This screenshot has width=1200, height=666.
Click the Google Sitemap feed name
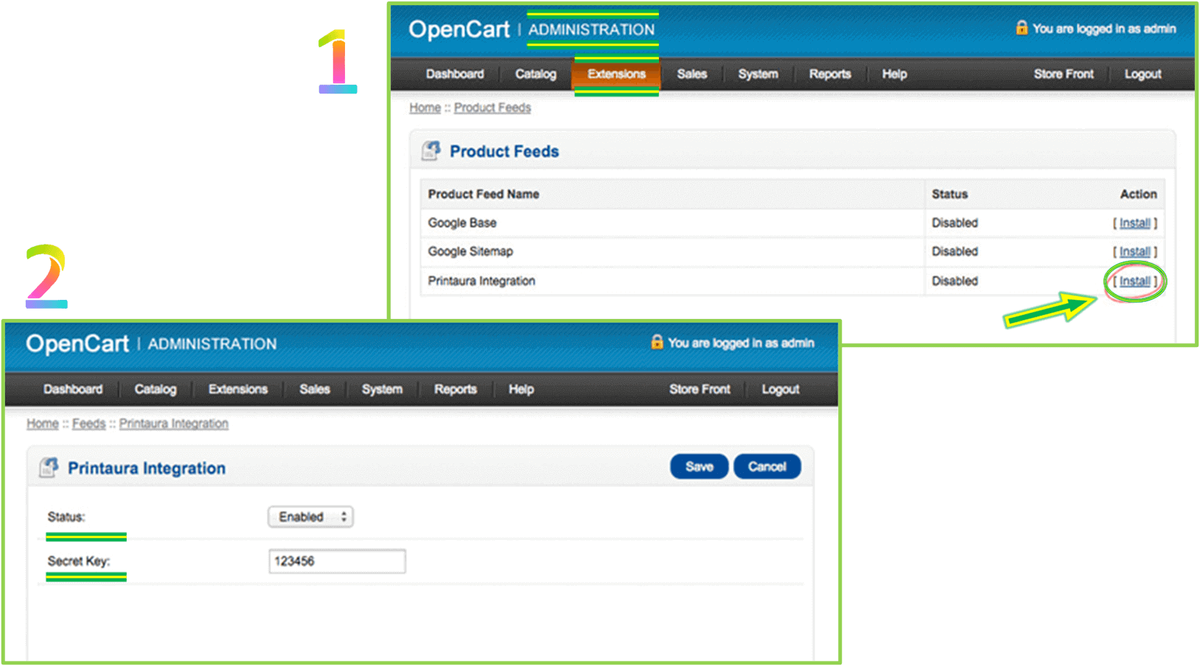click(x=470, y=251)
